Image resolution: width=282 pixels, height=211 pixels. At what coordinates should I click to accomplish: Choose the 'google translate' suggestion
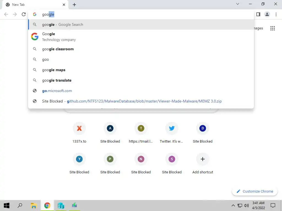[x=141, y=80]
